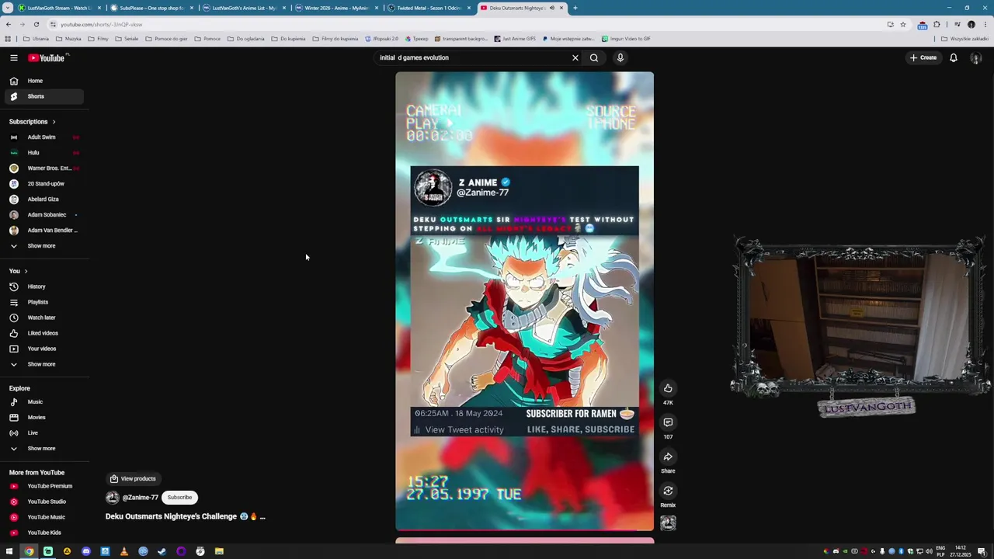Switch to Twisted Metal tab
This screenshot has height=559, width=994.
pos(428,8)
